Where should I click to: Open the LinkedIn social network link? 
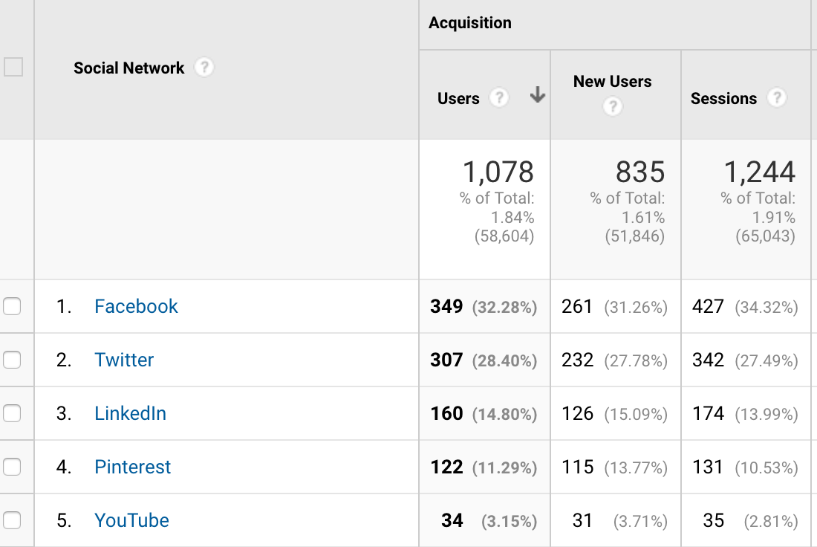[130, 413]
